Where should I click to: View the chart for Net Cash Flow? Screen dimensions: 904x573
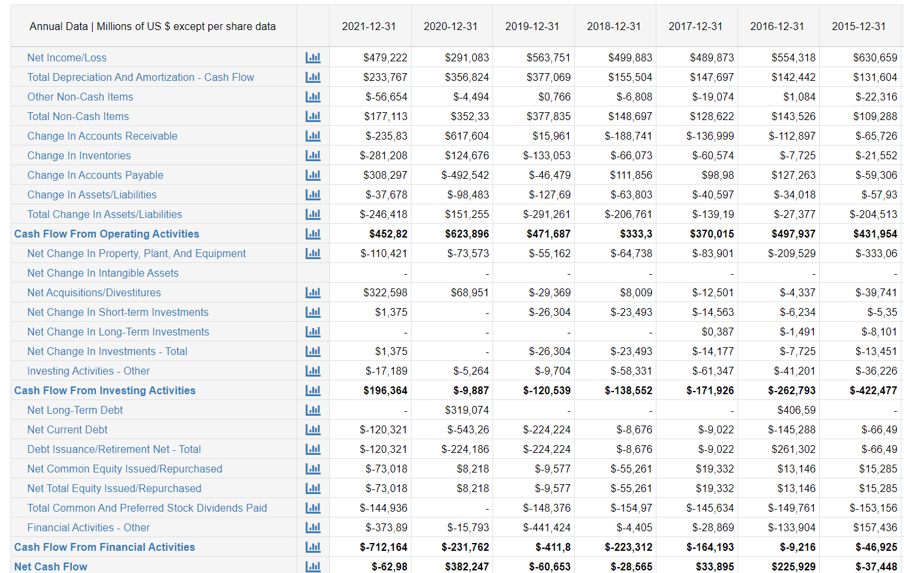pos(313,566)
